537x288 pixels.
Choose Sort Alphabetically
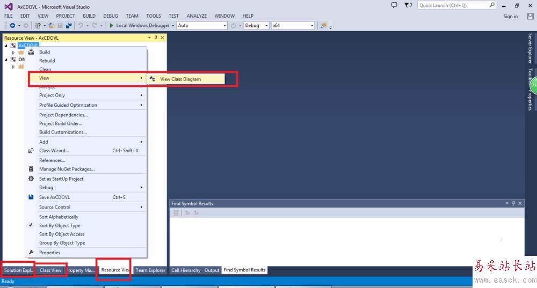(x=86, y=217)
